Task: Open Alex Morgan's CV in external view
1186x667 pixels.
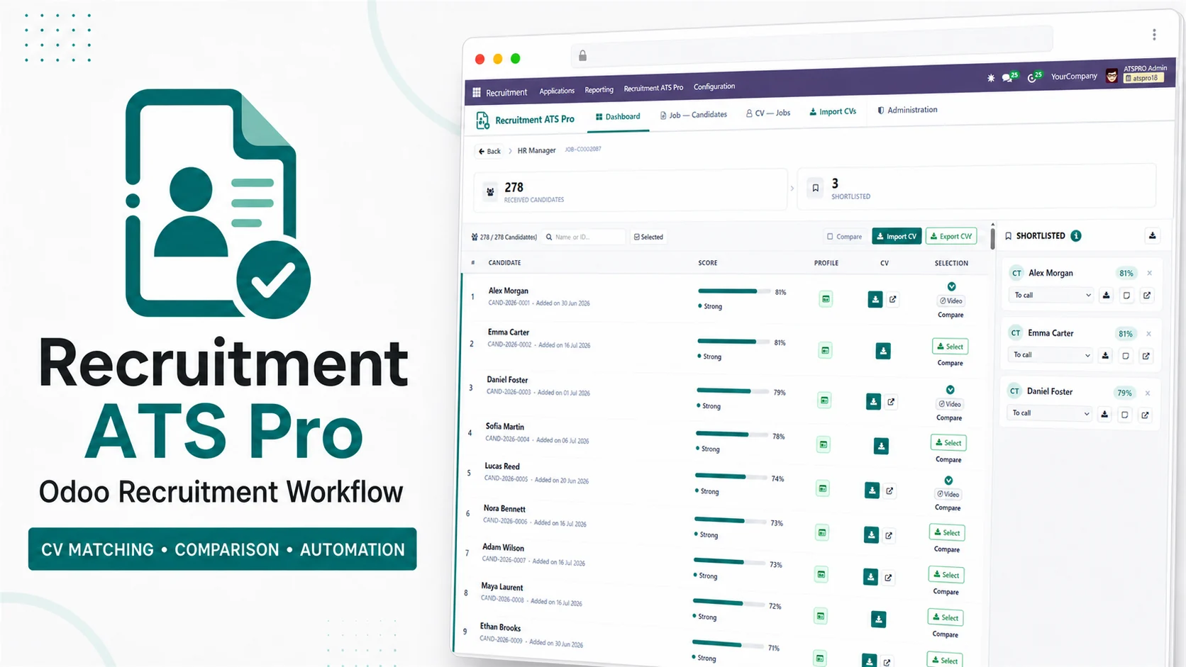Action: tap(893, 299)
